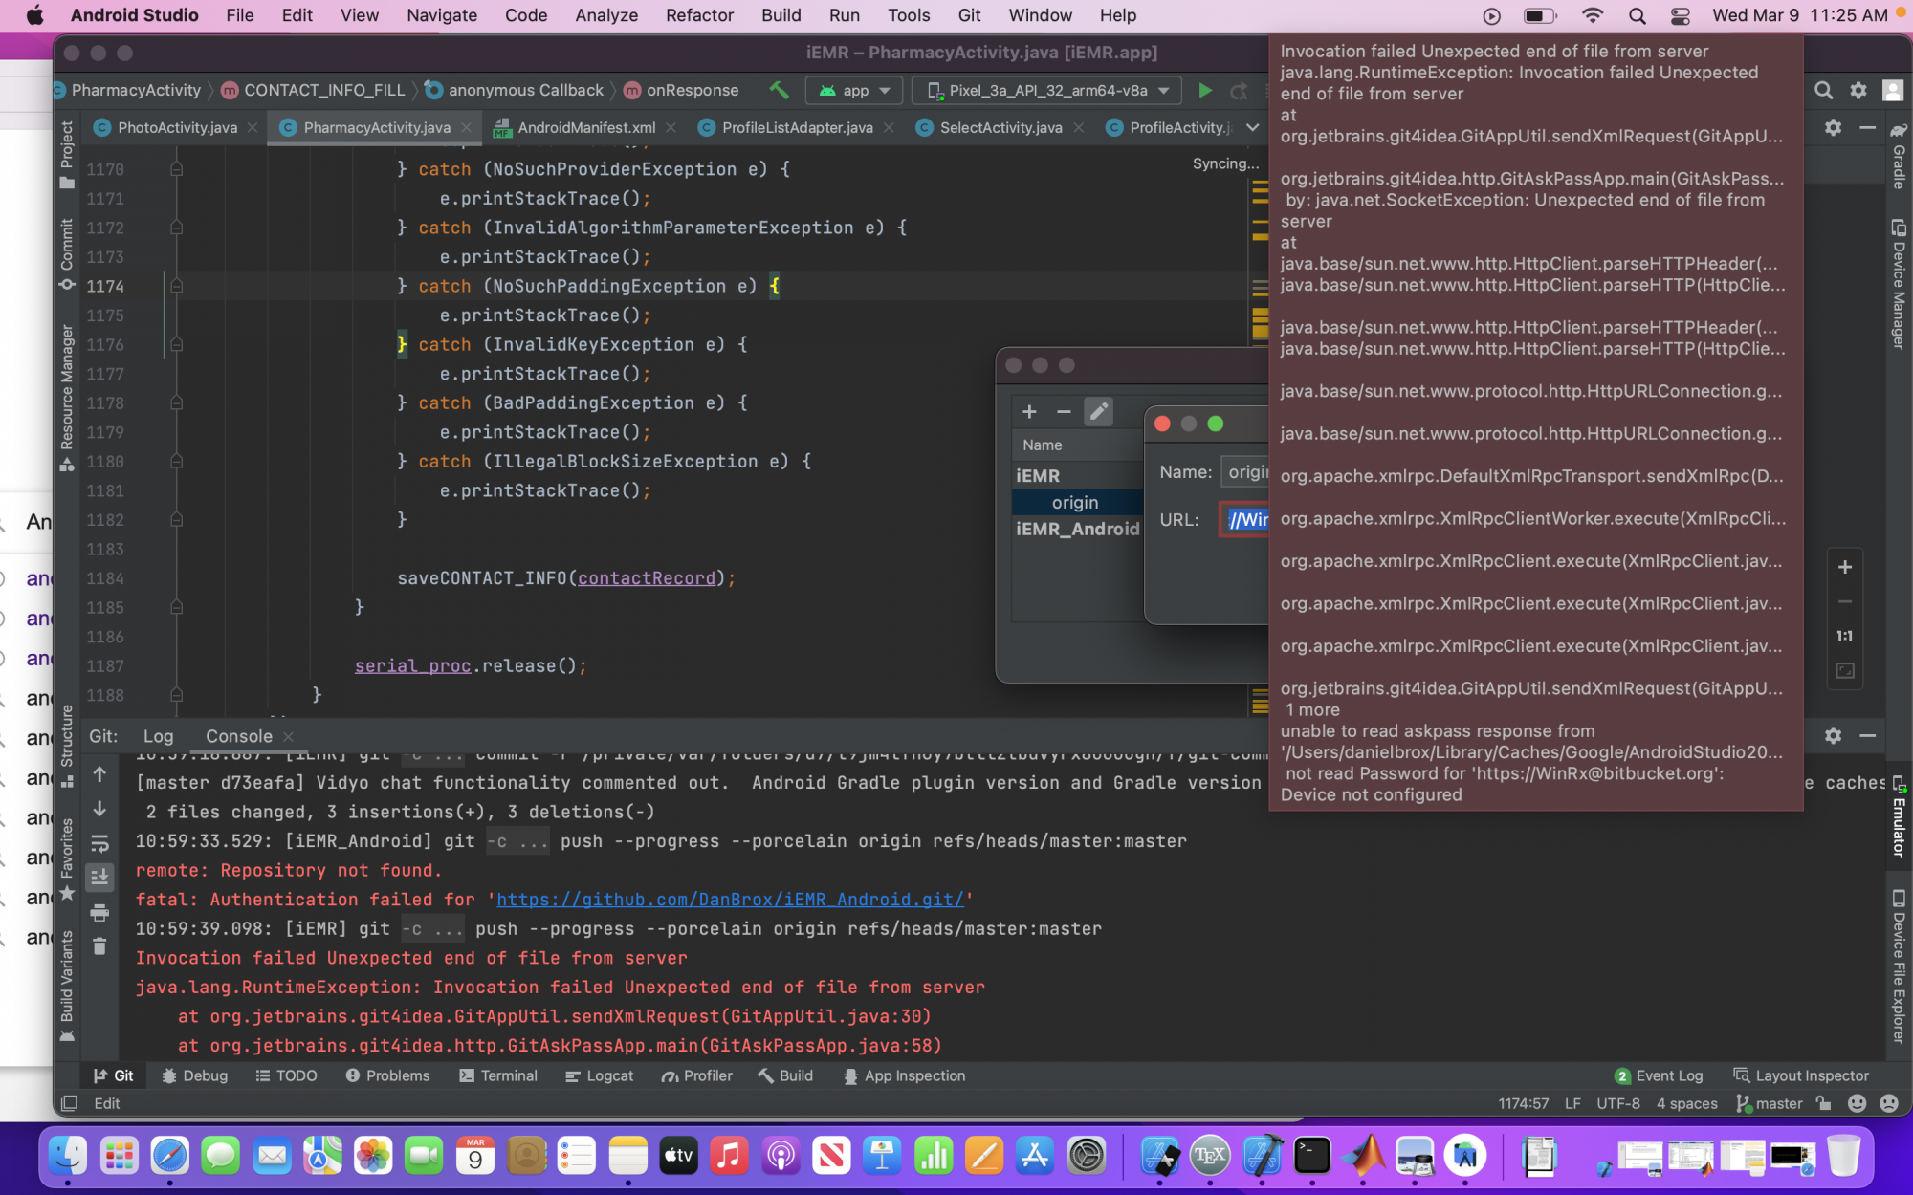Switch to AndroidManifest.xml tab

(585, 127)
